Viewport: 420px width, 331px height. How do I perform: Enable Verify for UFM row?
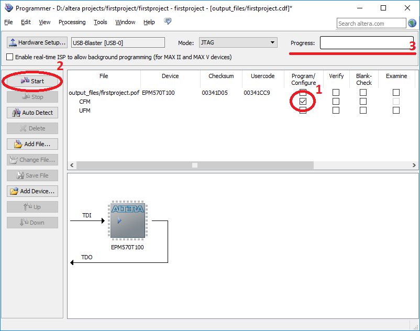[x=336, y=111]
